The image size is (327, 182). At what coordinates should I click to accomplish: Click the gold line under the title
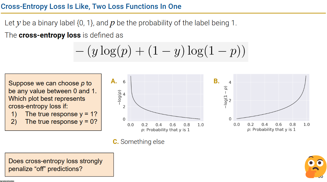[x=163, y=13]
